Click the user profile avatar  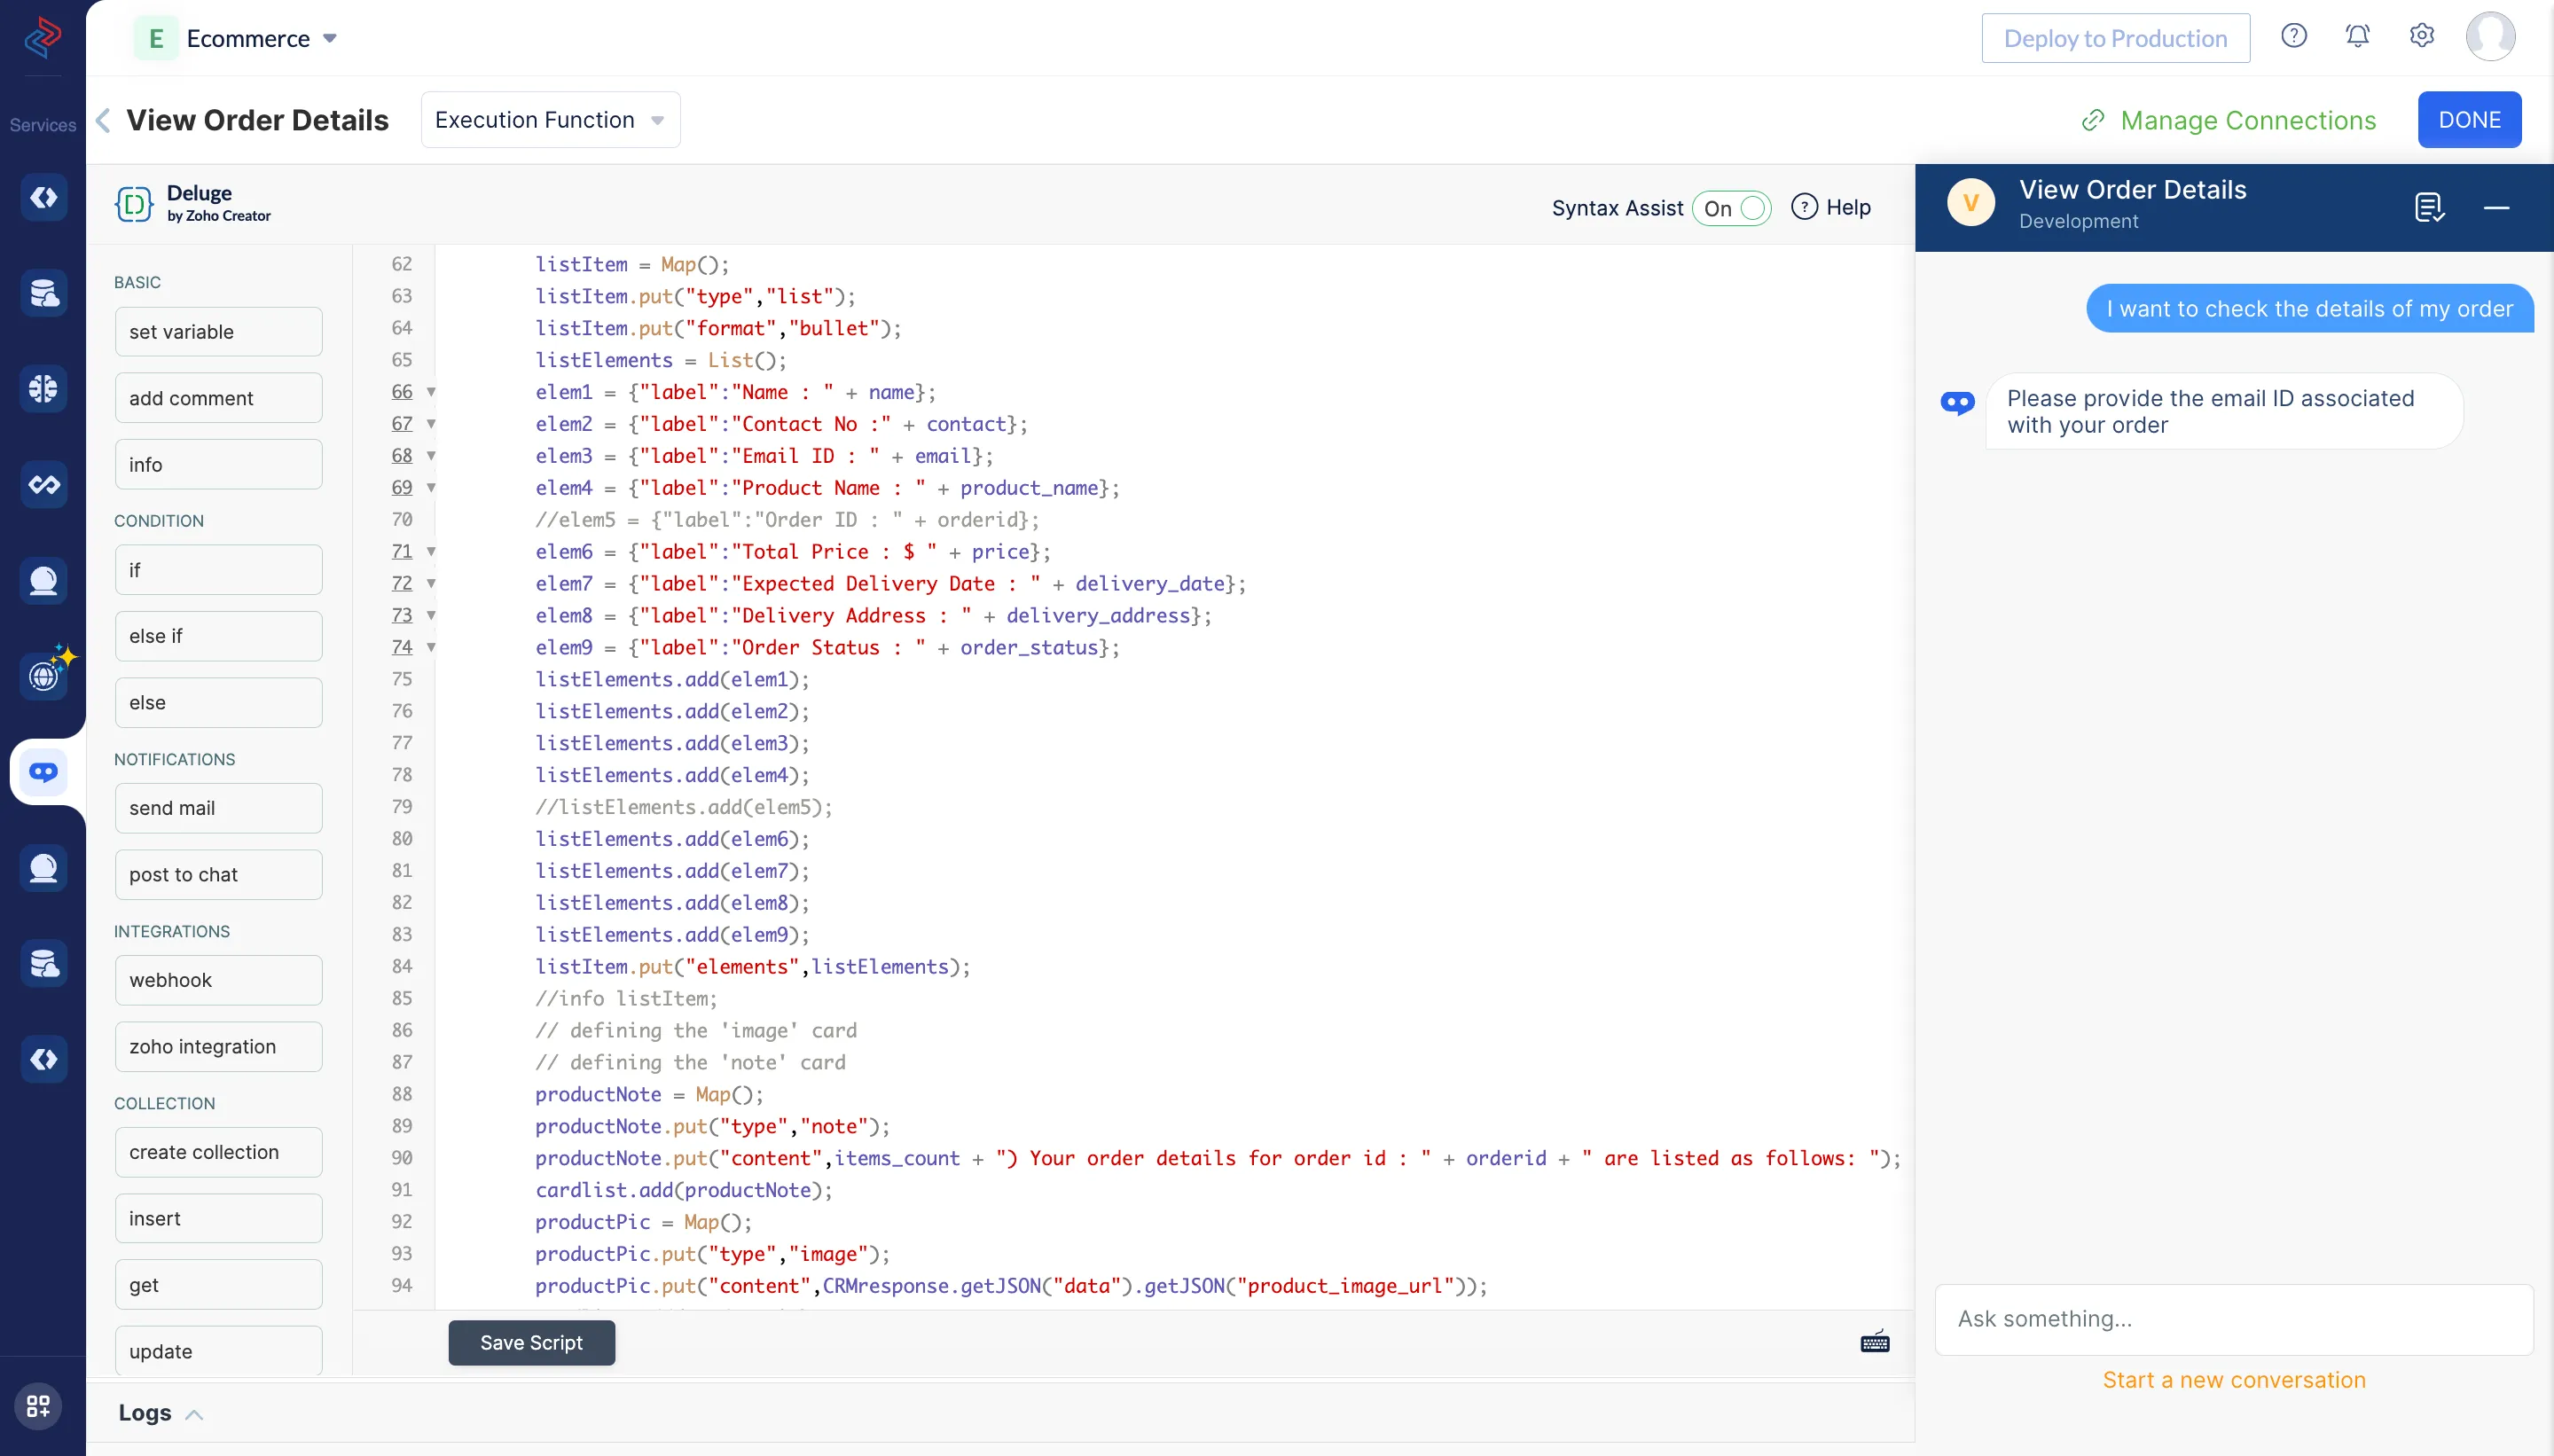coord(2490,37)
